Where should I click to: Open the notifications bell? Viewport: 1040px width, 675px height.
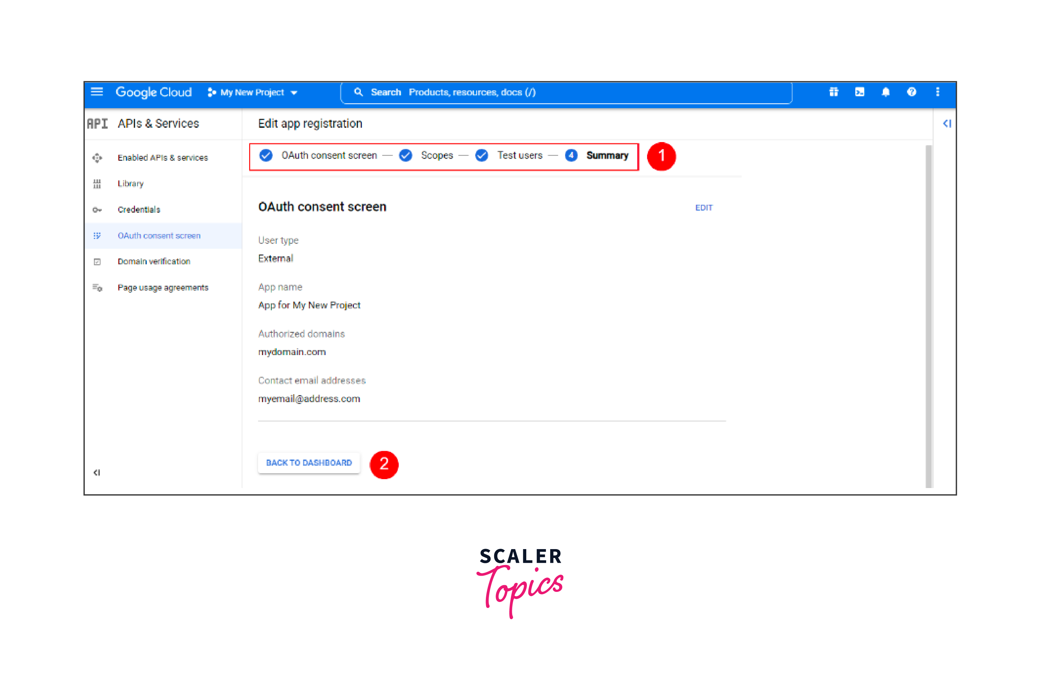click(885, 92)
